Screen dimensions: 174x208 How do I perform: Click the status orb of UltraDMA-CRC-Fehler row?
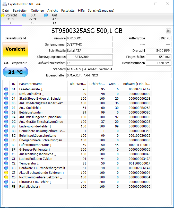6,182
